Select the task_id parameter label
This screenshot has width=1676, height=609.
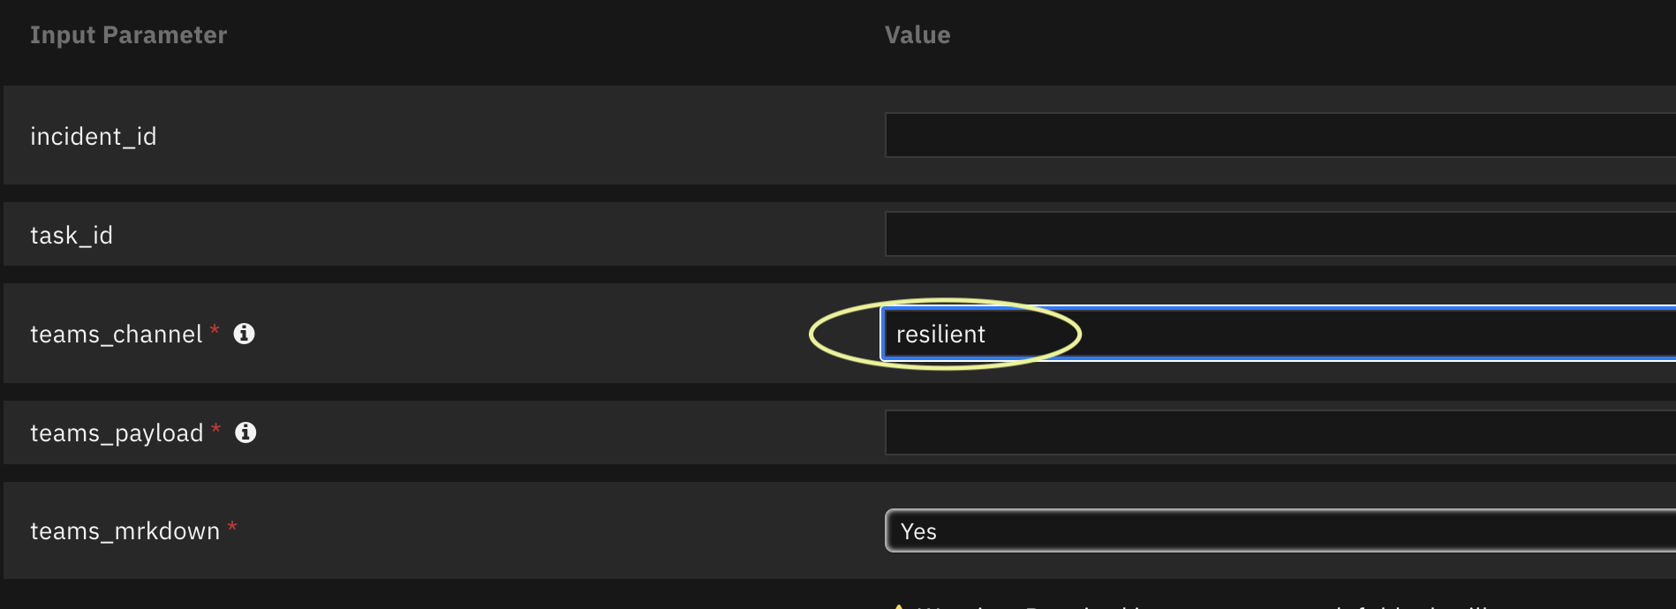[72, 236]
